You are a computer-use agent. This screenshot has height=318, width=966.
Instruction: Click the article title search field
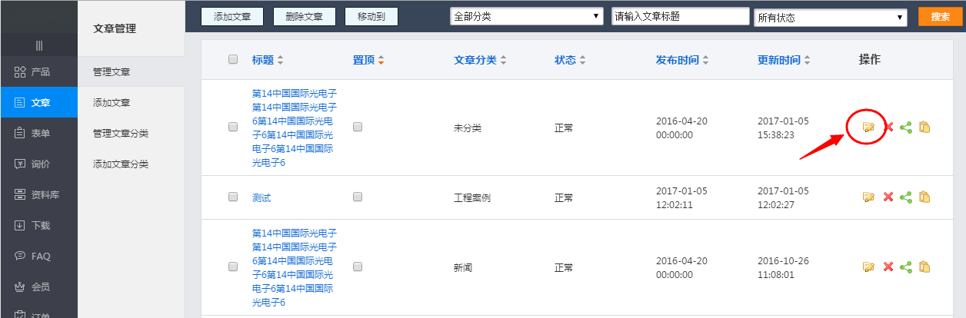click(x=680, y=16)
